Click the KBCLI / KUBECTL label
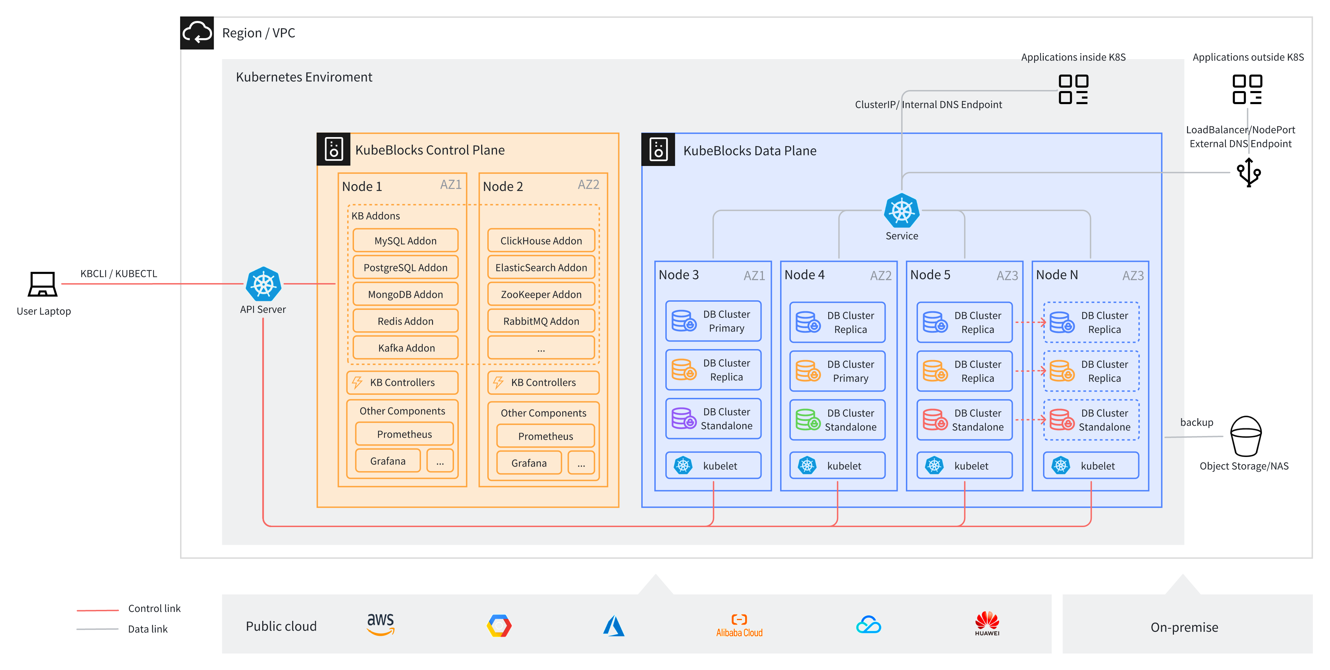The width and height of the screenshot is (1330, 670). point(119,273)
